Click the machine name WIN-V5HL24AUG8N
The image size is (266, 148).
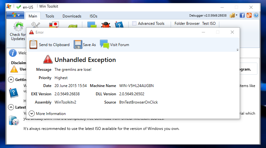pyautogui.click(x=136, y=86)
